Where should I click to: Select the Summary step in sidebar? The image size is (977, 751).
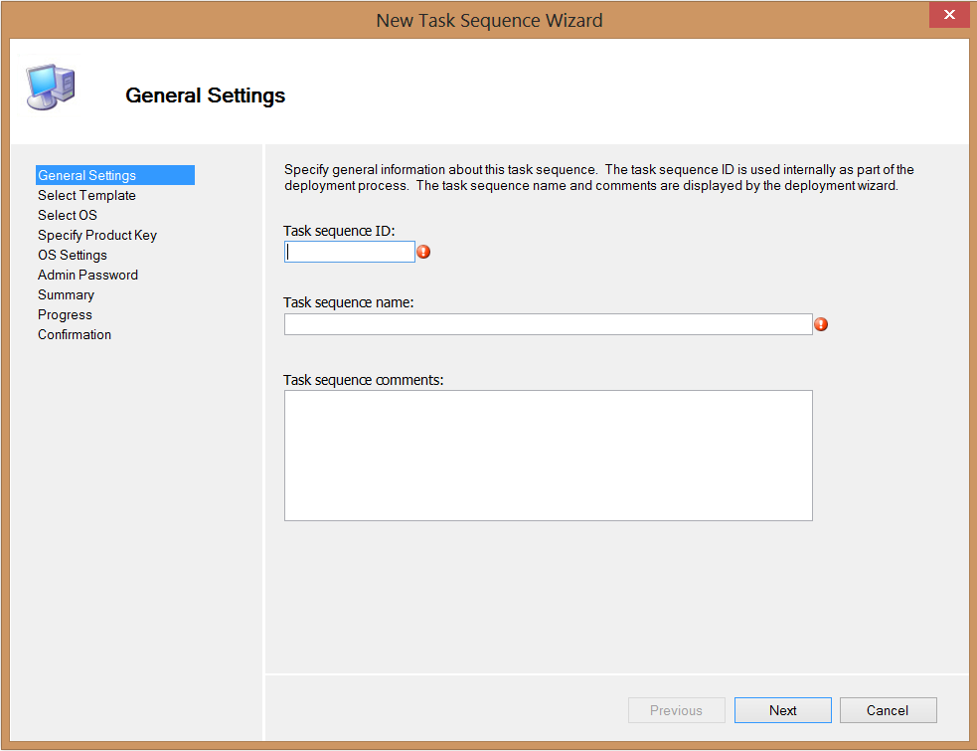click(x=66, y=295)
